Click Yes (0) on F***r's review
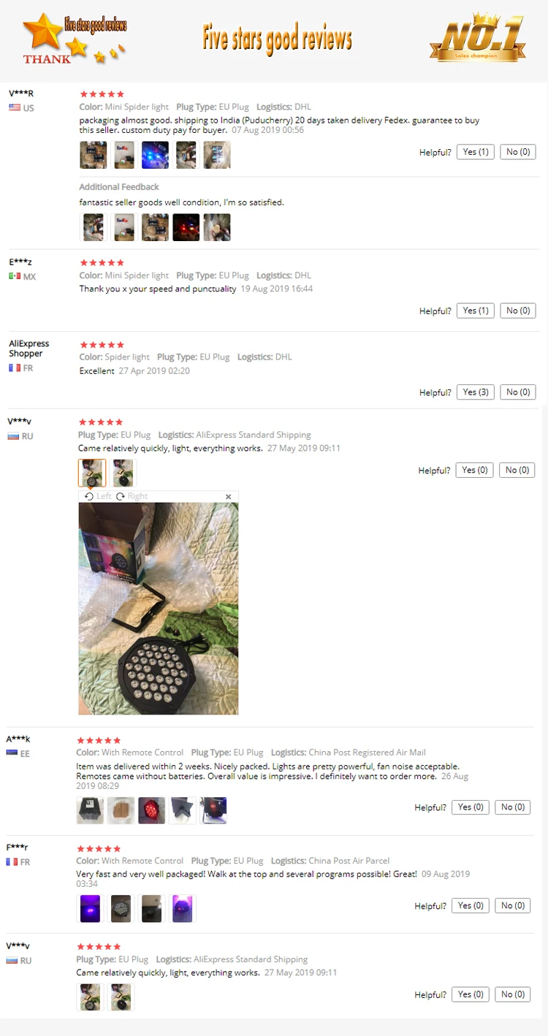The height and width of the screenshot is (1036, 548). click(471, 905)
